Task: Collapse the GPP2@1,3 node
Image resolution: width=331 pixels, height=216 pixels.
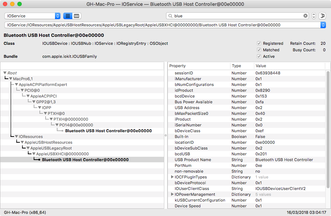Action: click(x=34, y=102)
